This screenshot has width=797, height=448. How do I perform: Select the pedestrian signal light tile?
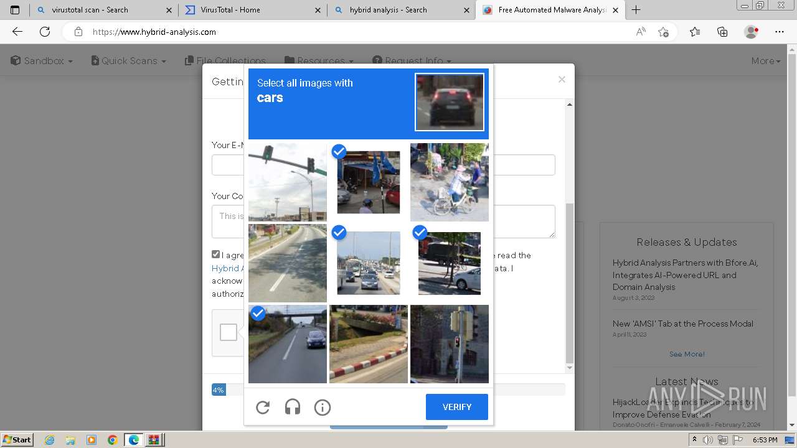(450, 344)
